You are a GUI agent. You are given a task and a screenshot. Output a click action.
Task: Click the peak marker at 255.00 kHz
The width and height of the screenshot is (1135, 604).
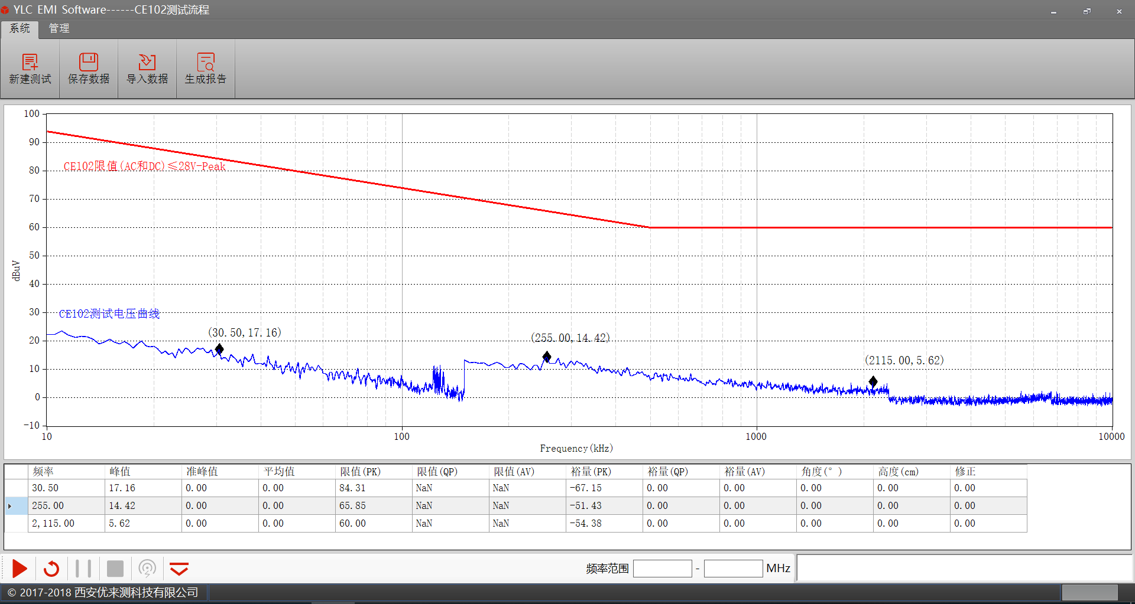coord(547,357)
